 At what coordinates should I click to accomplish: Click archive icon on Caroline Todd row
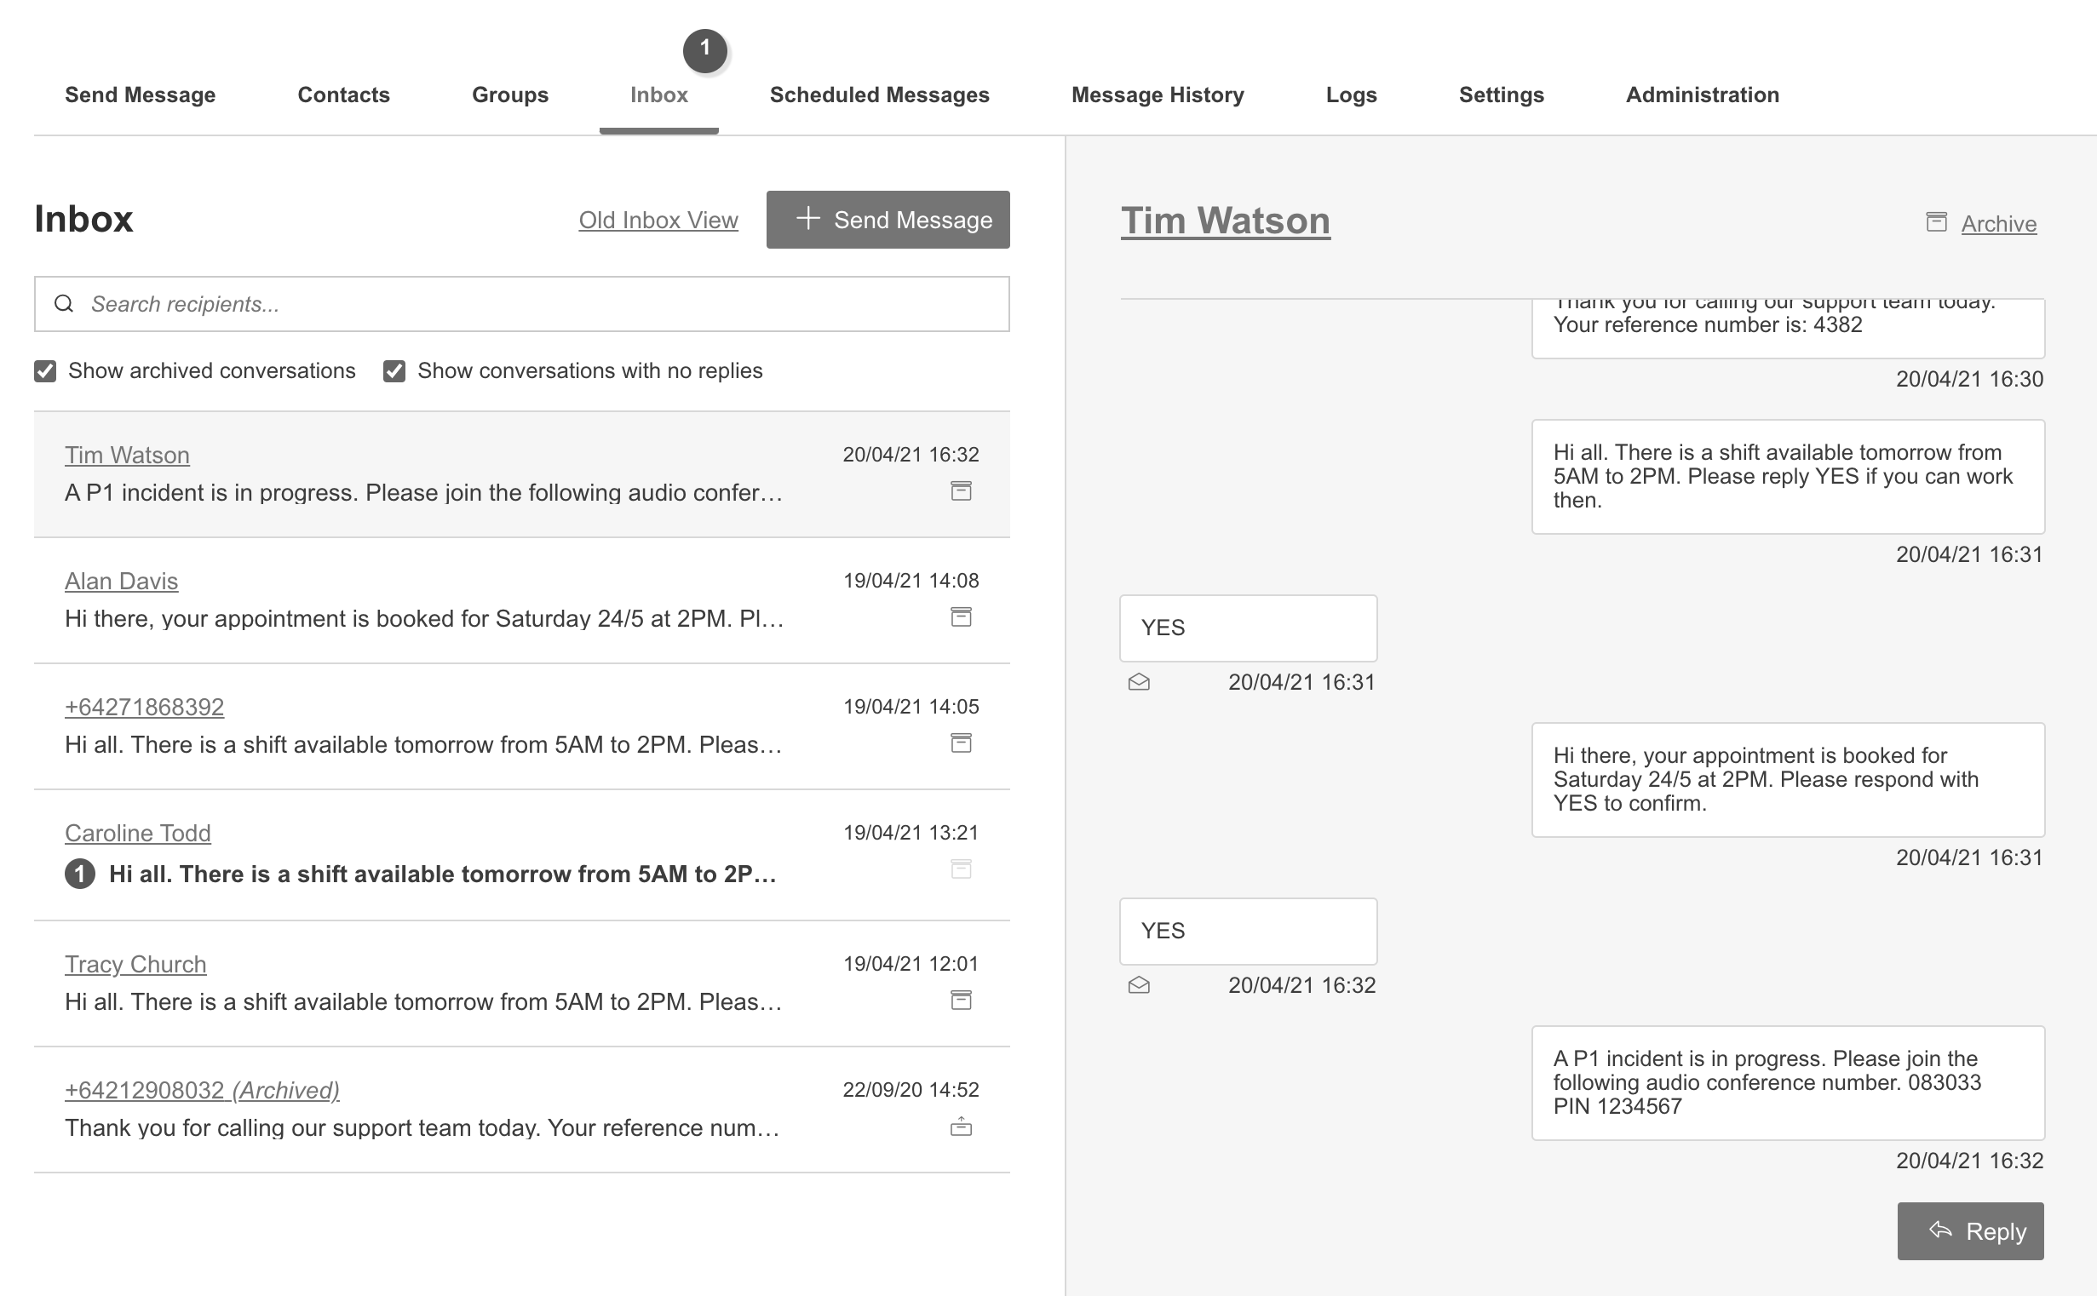[x=961, y=869]
